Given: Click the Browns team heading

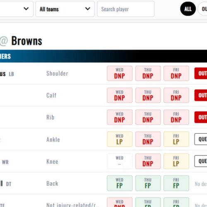Looking at the screenshot, I should click(x=26, y=41).
